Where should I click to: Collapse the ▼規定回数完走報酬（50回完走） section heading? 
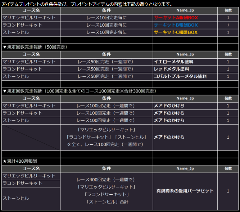click(x=35, y=47)
